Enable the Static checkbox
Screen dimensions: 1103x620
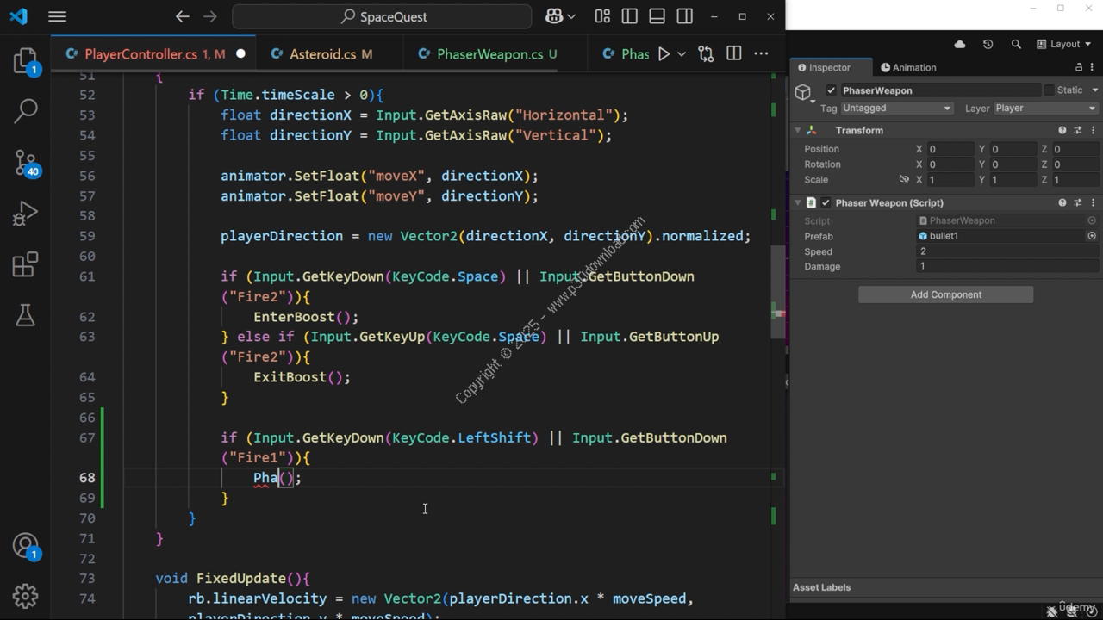tap(1049, 90)
